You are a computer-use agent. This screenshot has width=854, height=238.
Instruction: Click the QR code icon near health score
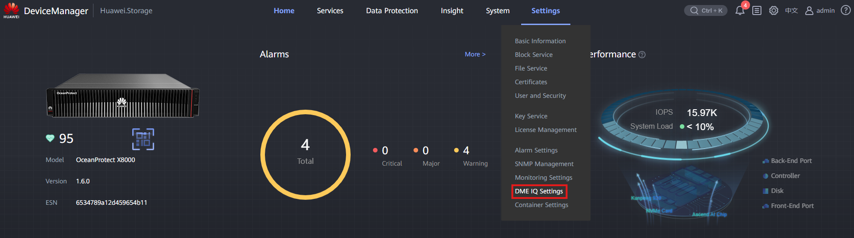(143, 139)
